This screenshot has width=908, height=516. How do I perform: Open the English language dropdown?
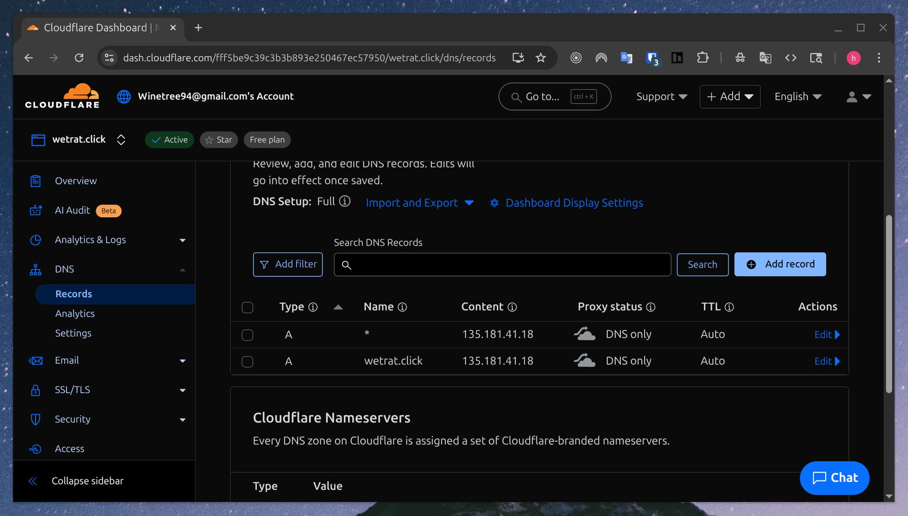[798, 96]
